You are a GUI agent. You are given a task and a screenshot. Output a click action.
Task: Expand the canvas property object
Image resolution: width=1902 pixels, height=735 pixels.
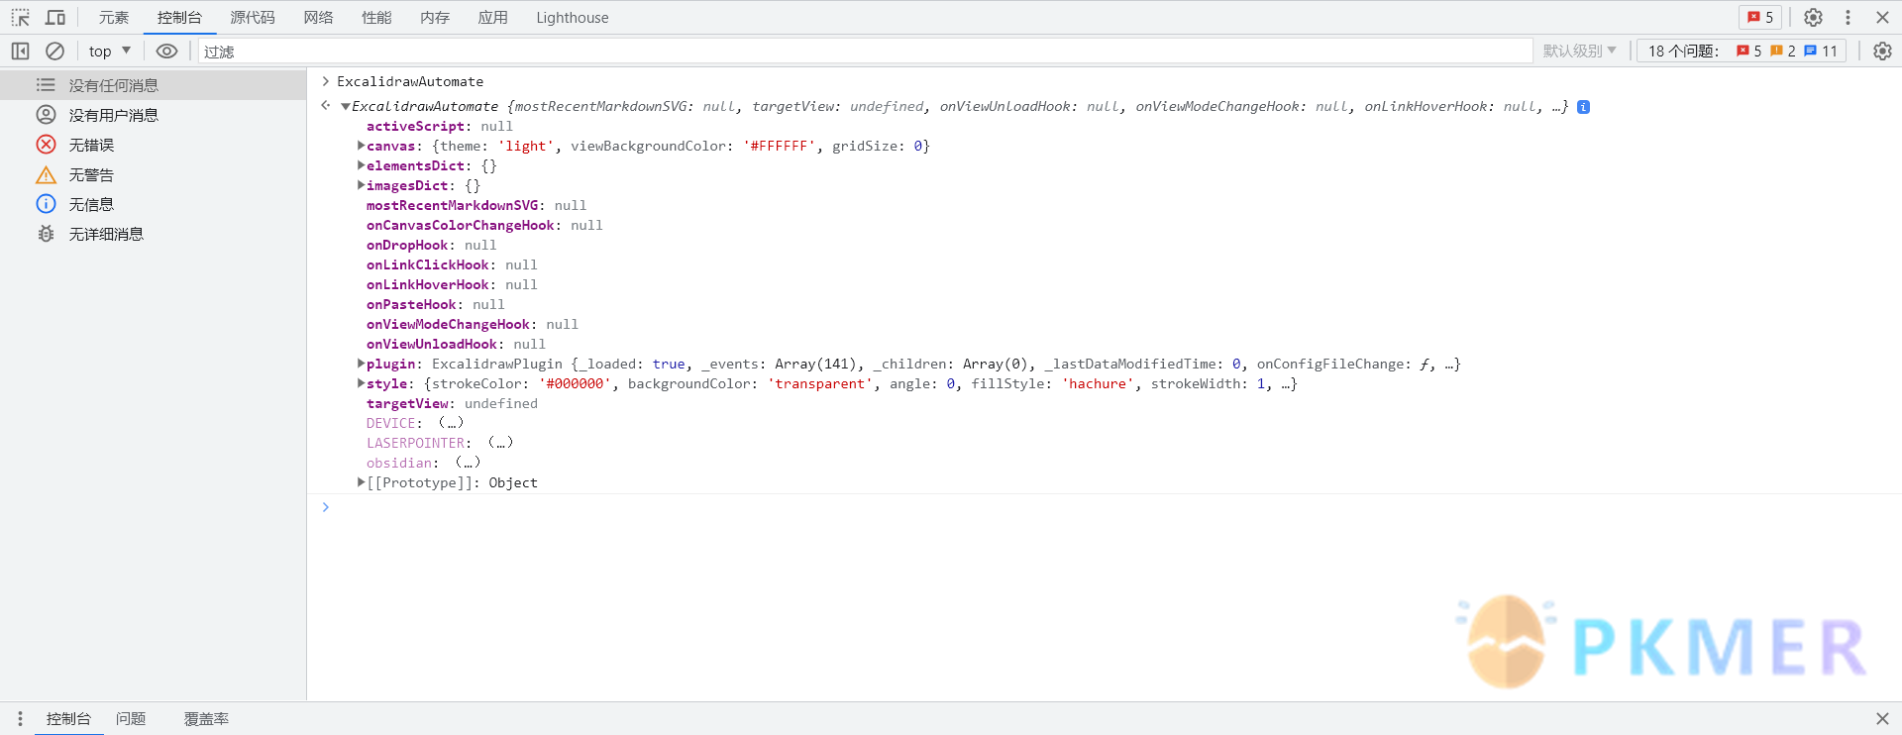point(362,147)
